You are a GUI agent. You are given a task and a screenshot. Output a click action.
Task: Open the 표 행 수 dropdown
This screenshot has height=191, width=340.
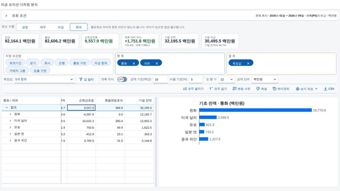[227, 80]
